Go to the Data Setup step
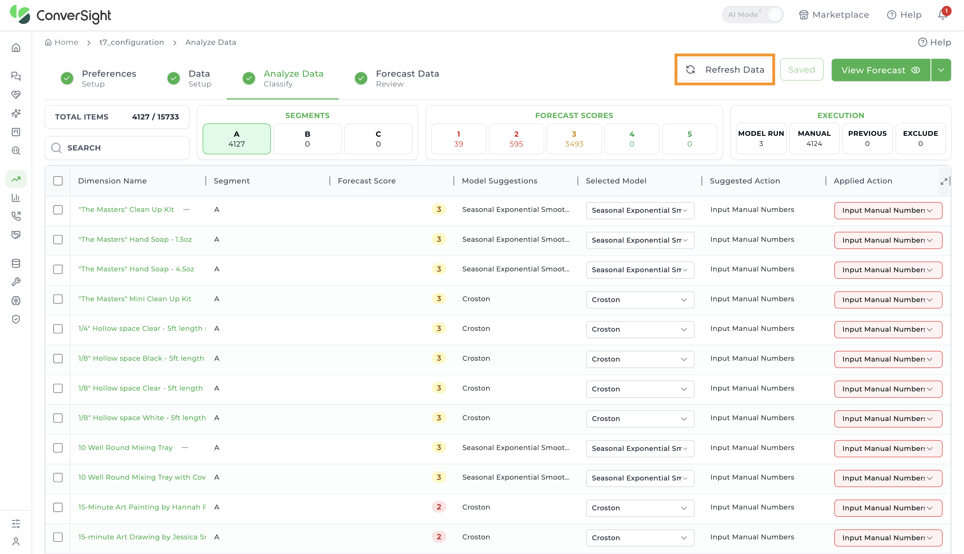Viewport: 964px width, 554px height. pos(189,78)
